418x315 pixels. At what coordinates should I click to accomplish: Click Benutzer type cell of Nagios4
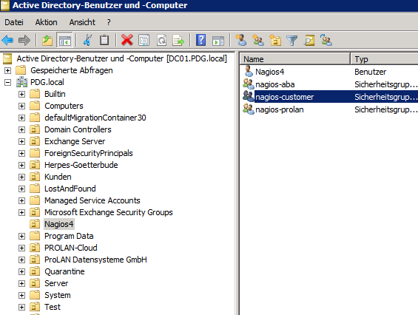pyautogui.click(x=371, y=72)
